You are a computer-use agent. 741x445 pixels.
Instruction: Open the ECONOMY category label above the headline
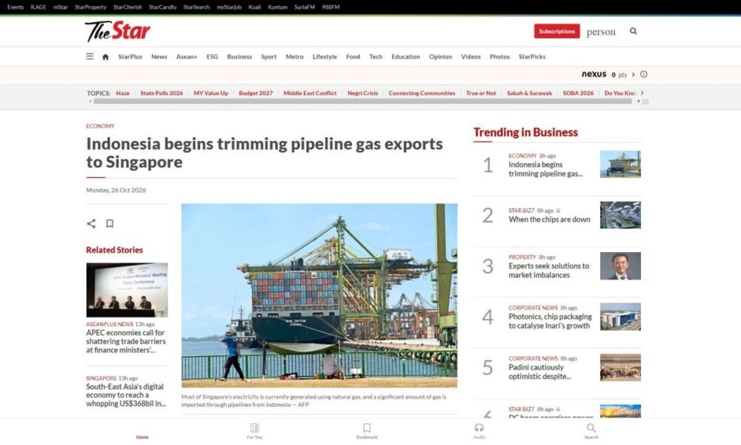100,126
